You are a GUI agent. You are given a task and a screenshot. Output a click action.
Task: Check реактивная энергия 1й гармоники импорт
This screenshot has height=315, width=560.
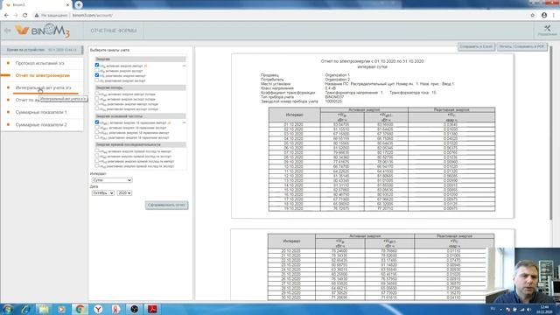(97, 132)
